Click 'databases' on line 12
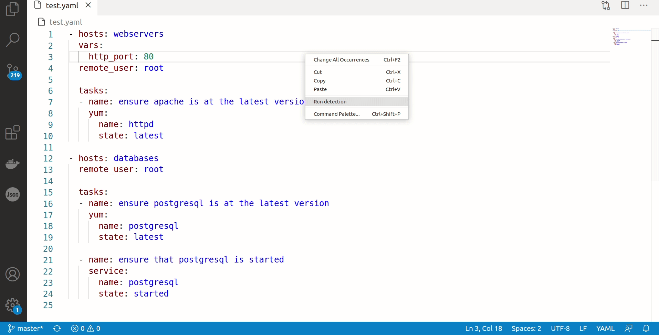The height and width of the screenshot is (335, 659). [x=136, y=158]
